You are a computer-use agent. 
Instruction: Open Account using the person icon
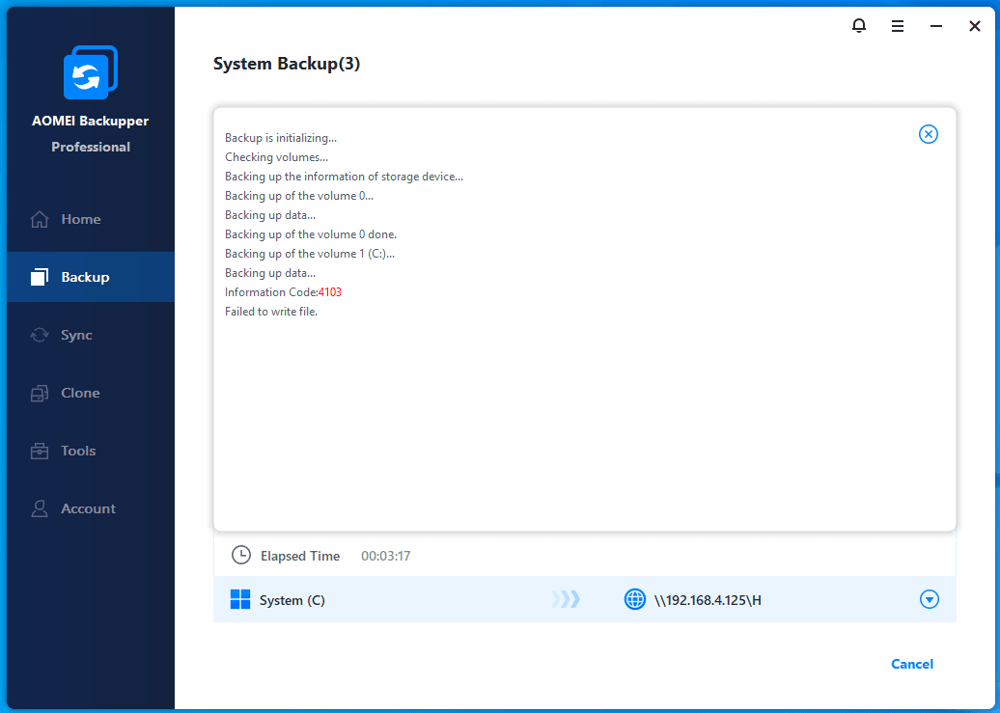tap(40, 508)
